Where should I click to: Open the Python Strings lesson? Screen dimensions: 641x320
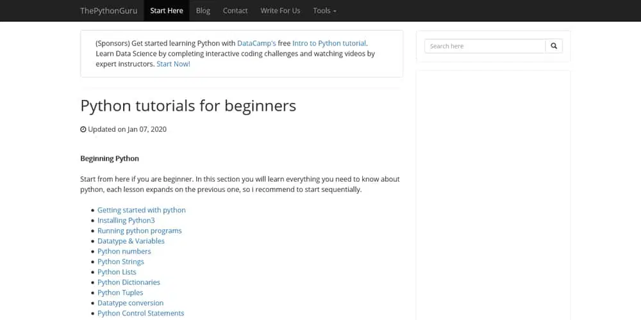click(121, 262)
